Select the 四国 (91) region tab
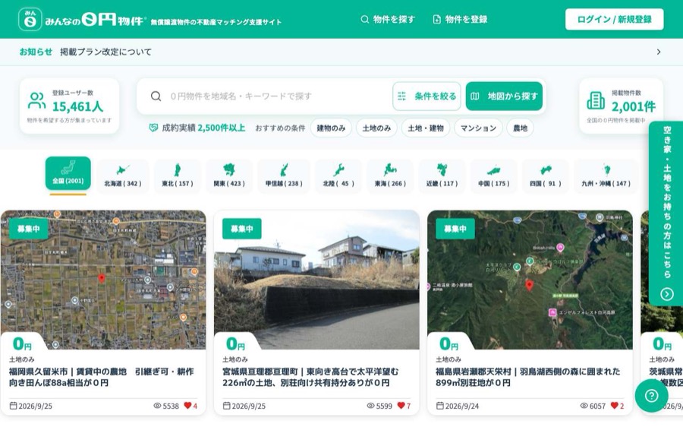Viewport: 683px width, 427px height. (x=546, y=176)
